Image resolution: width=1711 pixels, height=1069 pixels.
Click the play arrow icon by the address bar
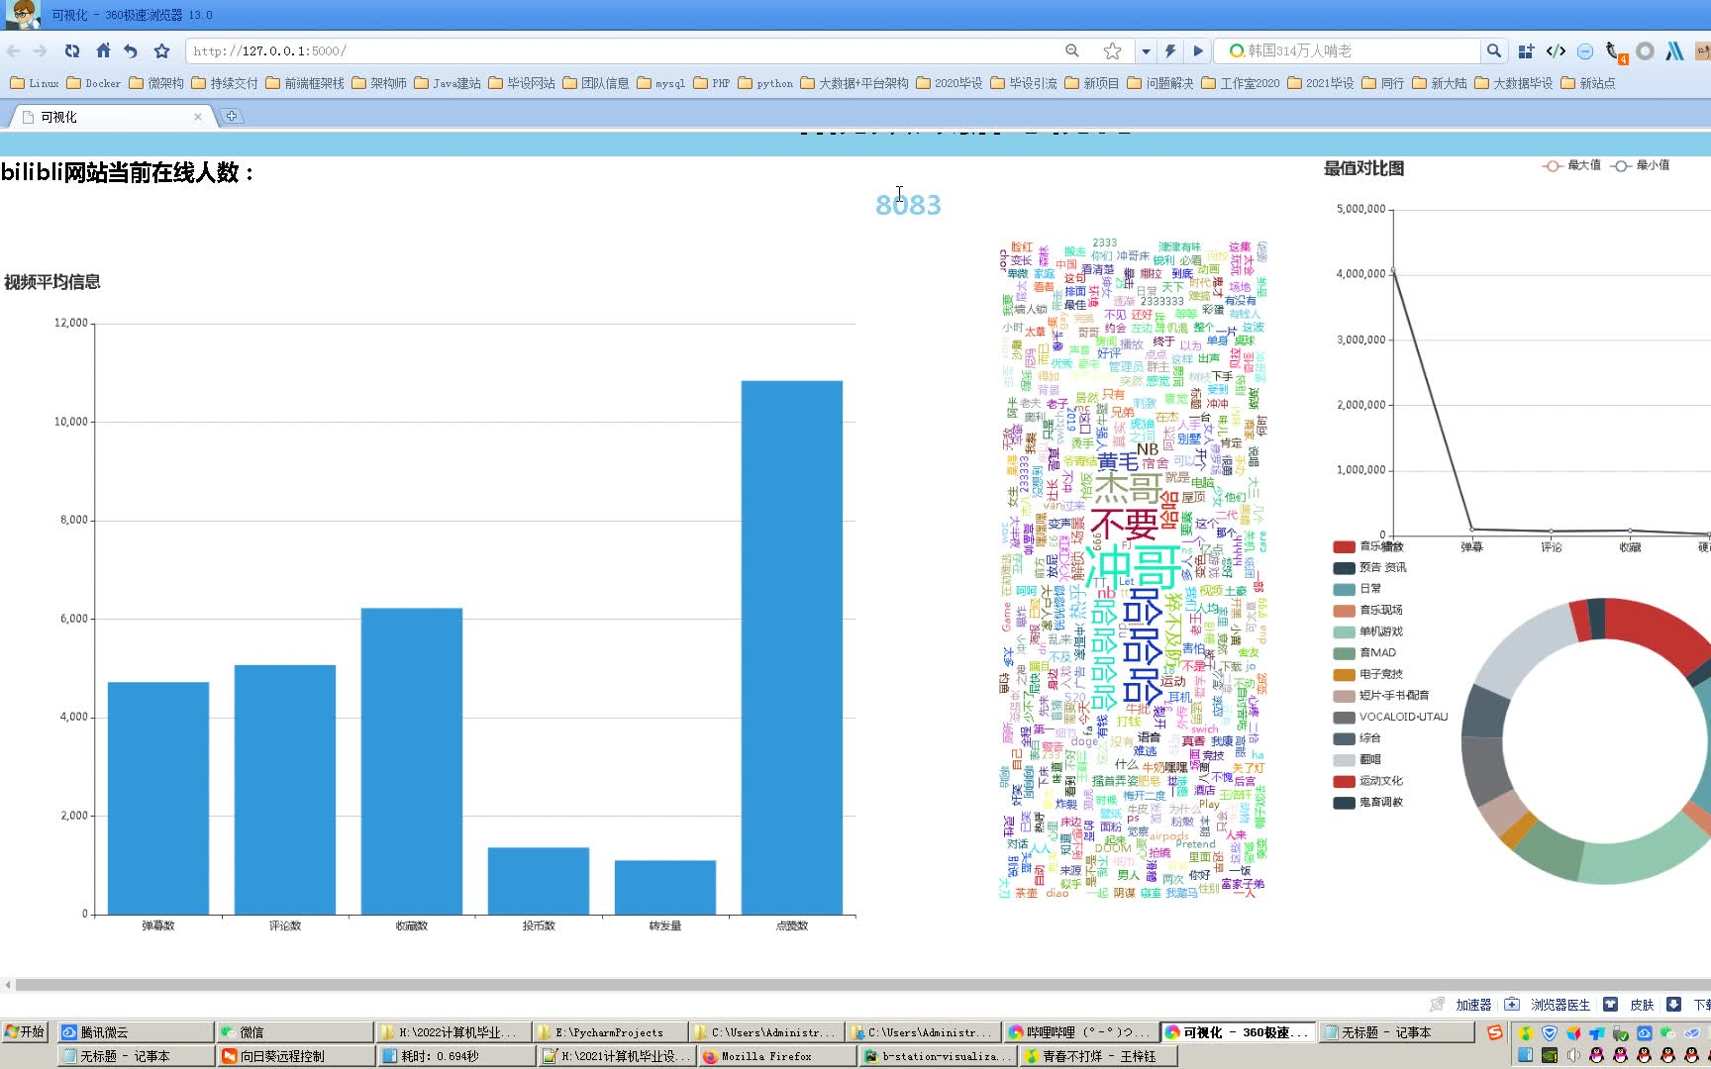click(x=1198, y=50)
